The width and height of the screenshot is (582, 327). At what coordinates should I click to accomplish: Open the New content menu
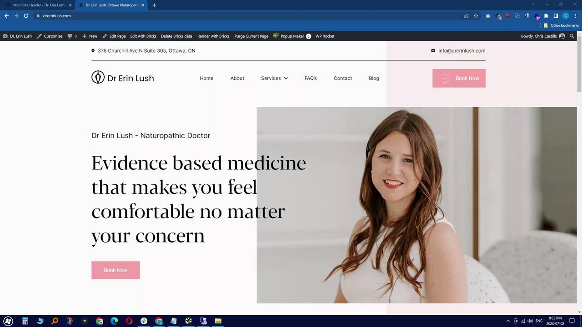90,36
